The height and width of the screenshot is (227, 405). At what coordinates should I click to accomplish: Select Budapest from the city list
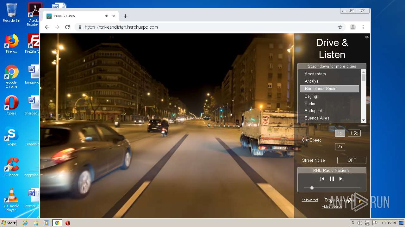coord(329,111)
